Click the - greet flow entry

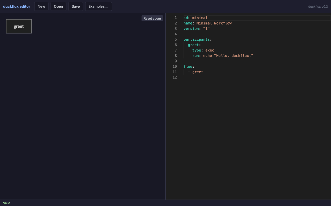tap(195, 72)
